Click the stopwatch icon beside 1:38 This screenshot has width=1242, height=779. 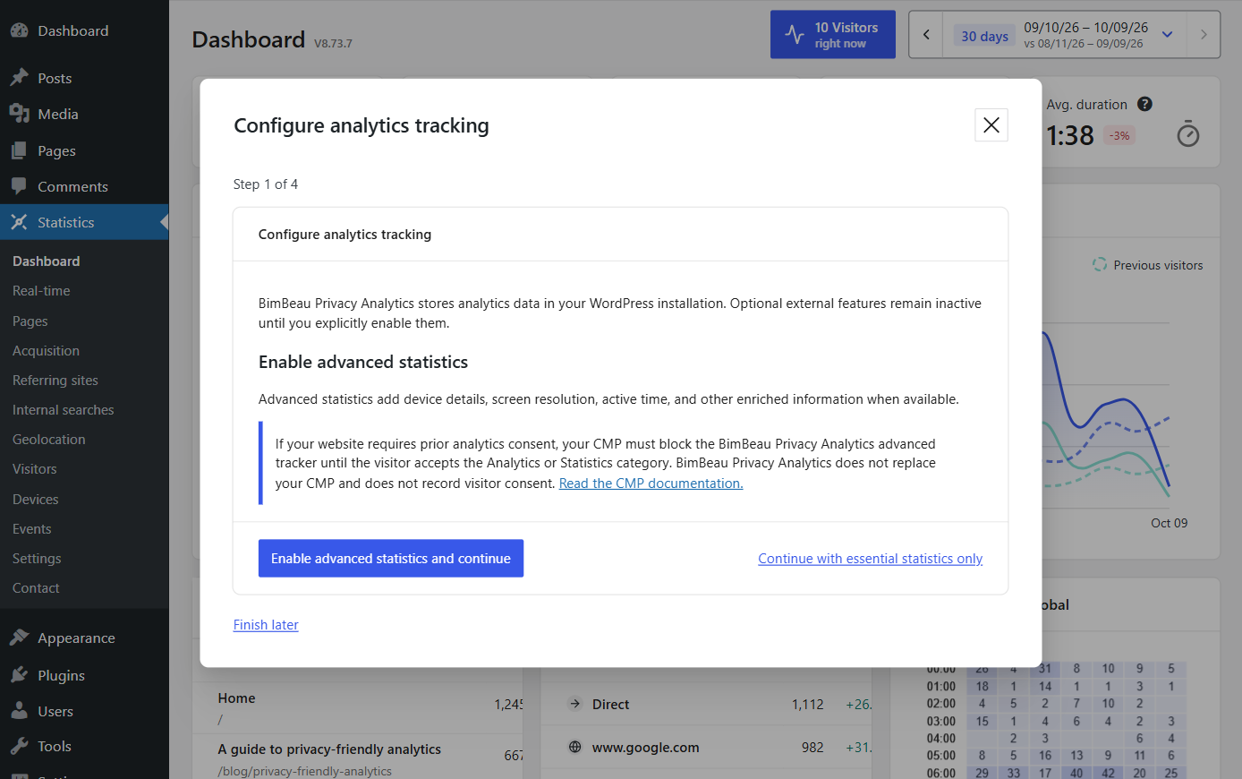[1187, 133]
